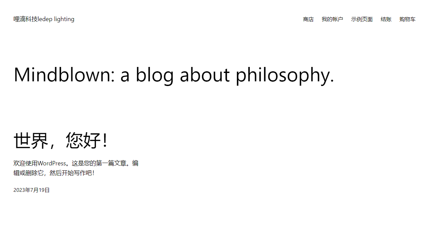The width and height of the screenshot is (429, 241).
Task: Open the 结账 checkout page
Action: (386, 19)
